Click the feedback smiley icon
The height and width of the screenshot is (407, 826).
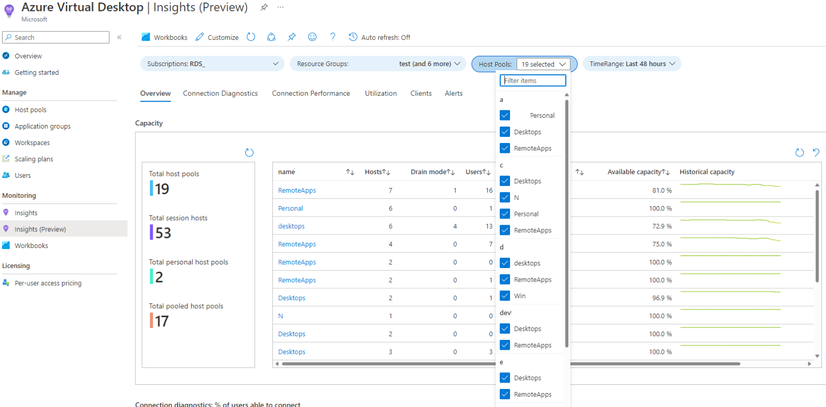(x=312, y=37)
